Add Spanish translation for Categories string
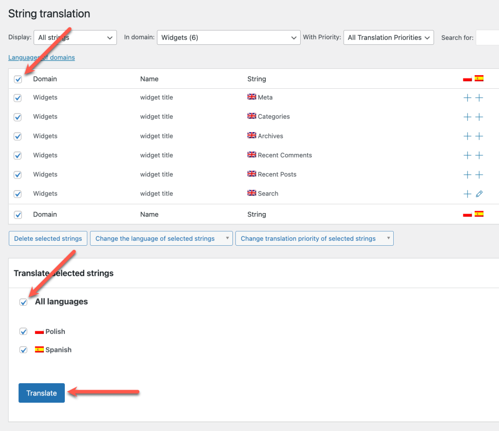This screenshot has width=499, height=431. pos(479,117)
